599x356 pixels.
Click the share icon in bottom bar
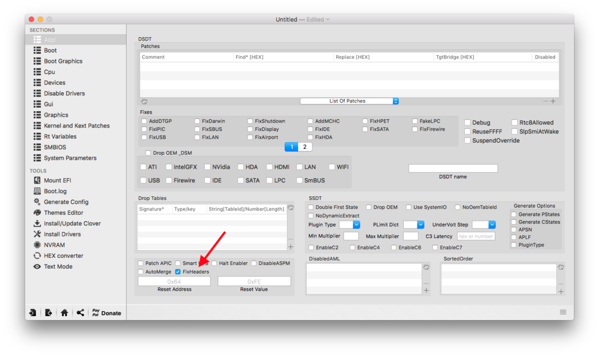[x=80, y=313]
